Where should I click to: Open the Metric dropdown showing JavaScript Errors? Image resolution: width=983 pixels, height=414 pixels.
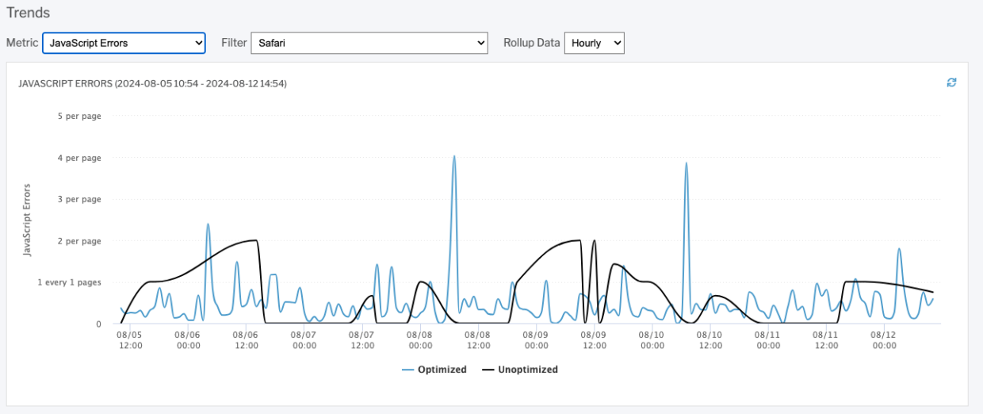click(x=124, y=43)
